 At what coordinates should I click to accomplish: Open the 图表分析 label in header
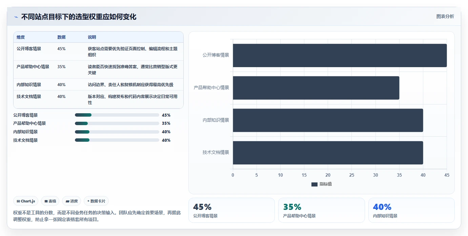pos(445,17)
